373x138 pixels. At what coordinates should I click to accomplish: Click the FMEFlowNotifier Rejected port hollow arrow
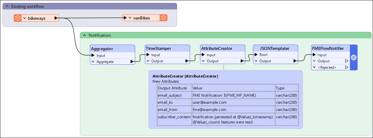click(x=347, y=67)
